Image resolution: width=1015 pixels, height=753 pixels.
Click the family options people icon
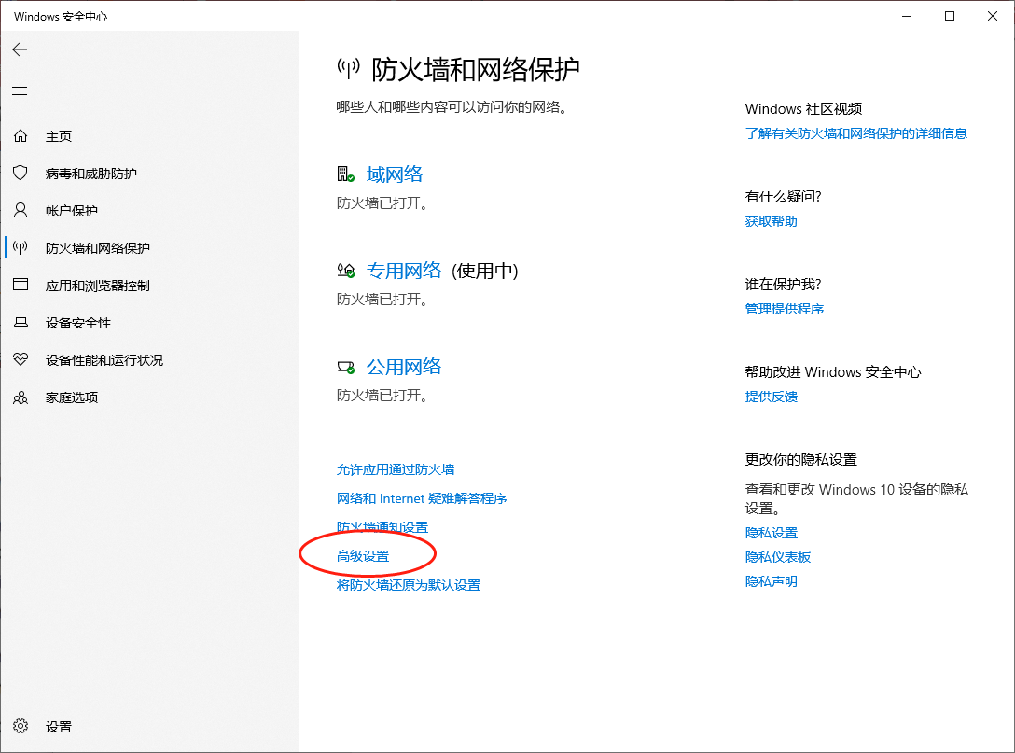pyautogui.click(x=21, y=397)
